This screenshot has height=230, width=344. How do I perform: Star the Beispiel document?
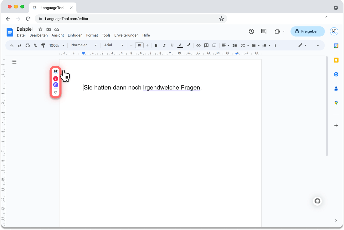coord(40,29)
